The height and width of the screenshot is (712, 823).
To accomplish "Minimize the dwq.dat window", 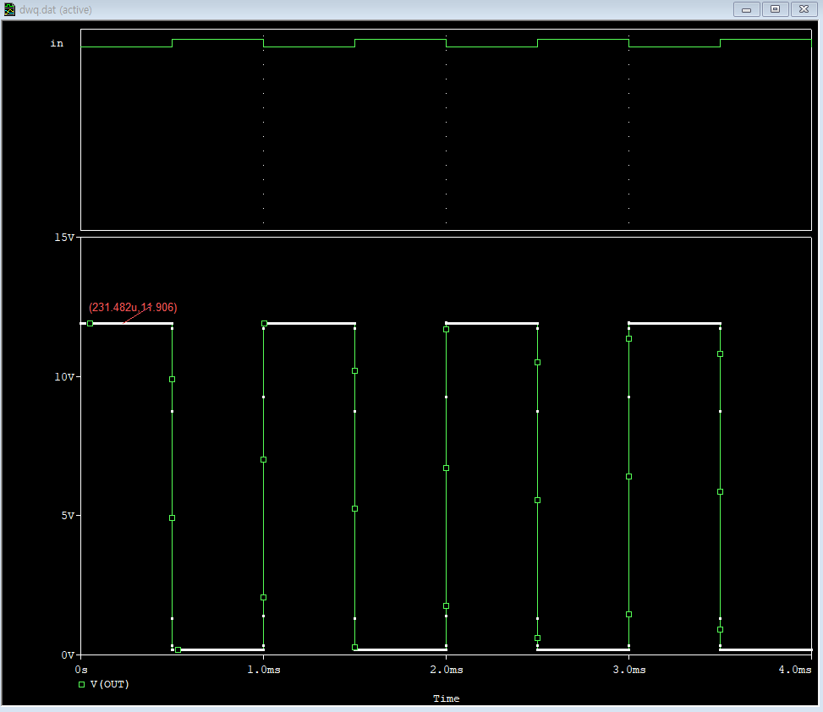I will pos(746,9).
